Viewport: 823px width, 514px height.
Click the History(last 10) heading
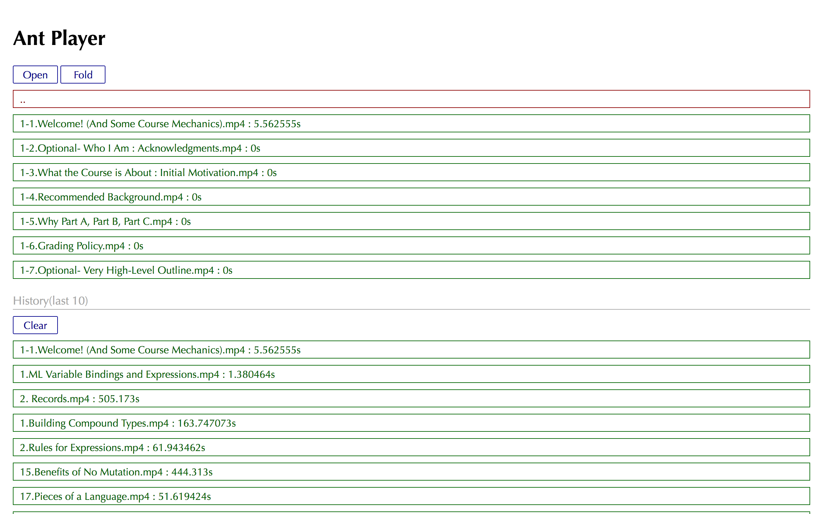tap(50, 301)
